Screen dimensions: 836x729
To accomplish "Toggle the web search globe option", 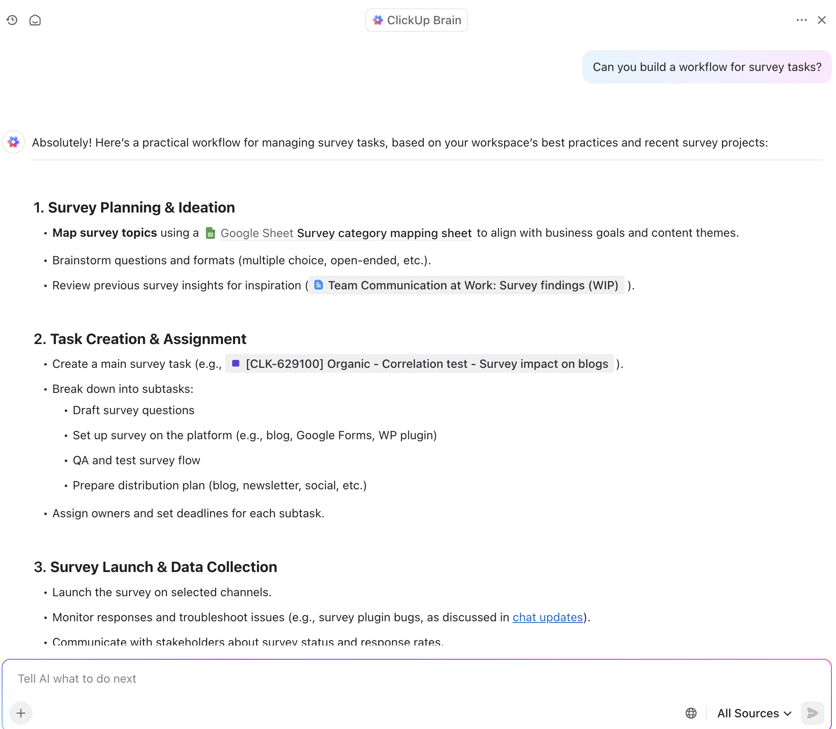I will coord(692,713).
